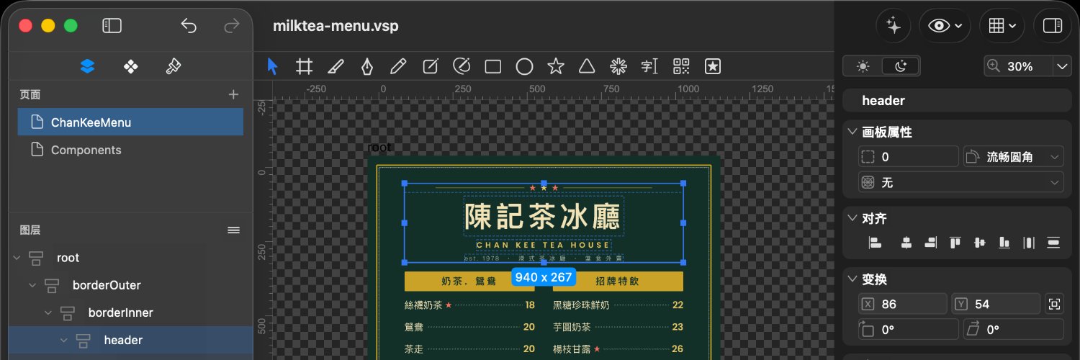Select the ChanKeeMenu page
The height and width of the screenshot is (360, 1080).
[x=130, y=122]
